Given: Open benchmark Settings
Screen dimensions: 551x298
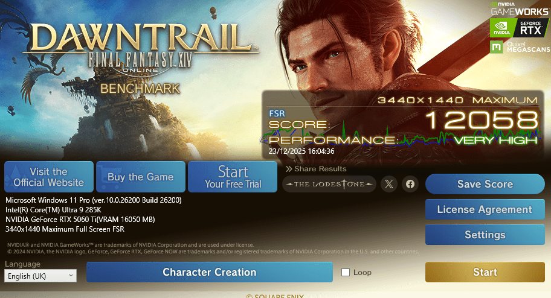Looking at the screenshot, I should point(485,235).
